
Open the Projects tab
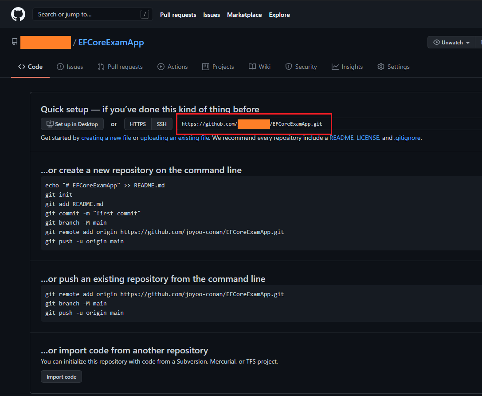(x=218, y=67)
